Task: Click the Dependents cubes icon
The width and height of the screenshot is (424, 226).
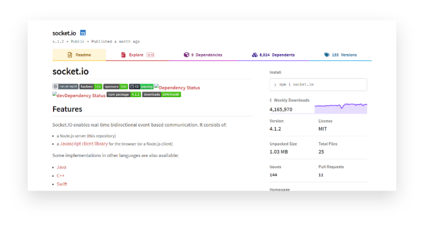Action: pos(255,55)
